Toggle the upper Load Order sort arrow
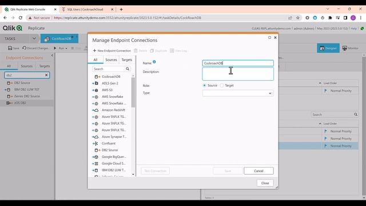The height and width of the screenshot is (206, 366). point(320,83)
